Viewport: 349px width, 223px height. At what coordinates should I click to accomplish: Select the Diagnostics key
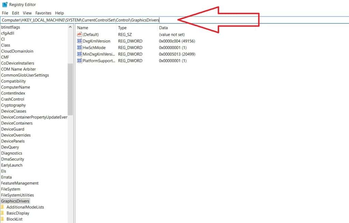[12, 153]
